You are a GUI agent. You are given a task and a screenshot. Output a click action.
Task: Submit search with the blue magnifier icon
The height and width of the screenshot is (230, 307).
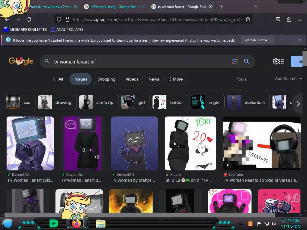(x=246, y=61)
